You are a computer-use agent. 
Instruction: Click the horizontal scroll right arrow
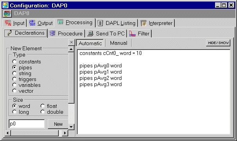65,133
